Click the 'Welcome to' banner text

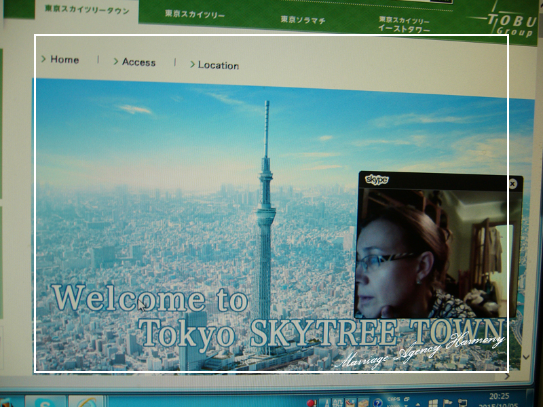[150, 298]
